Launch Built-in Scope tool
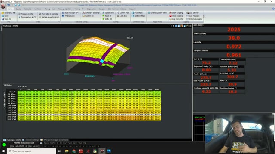The height and width of the screenshot is (154, 275). (x=70, y=13)
